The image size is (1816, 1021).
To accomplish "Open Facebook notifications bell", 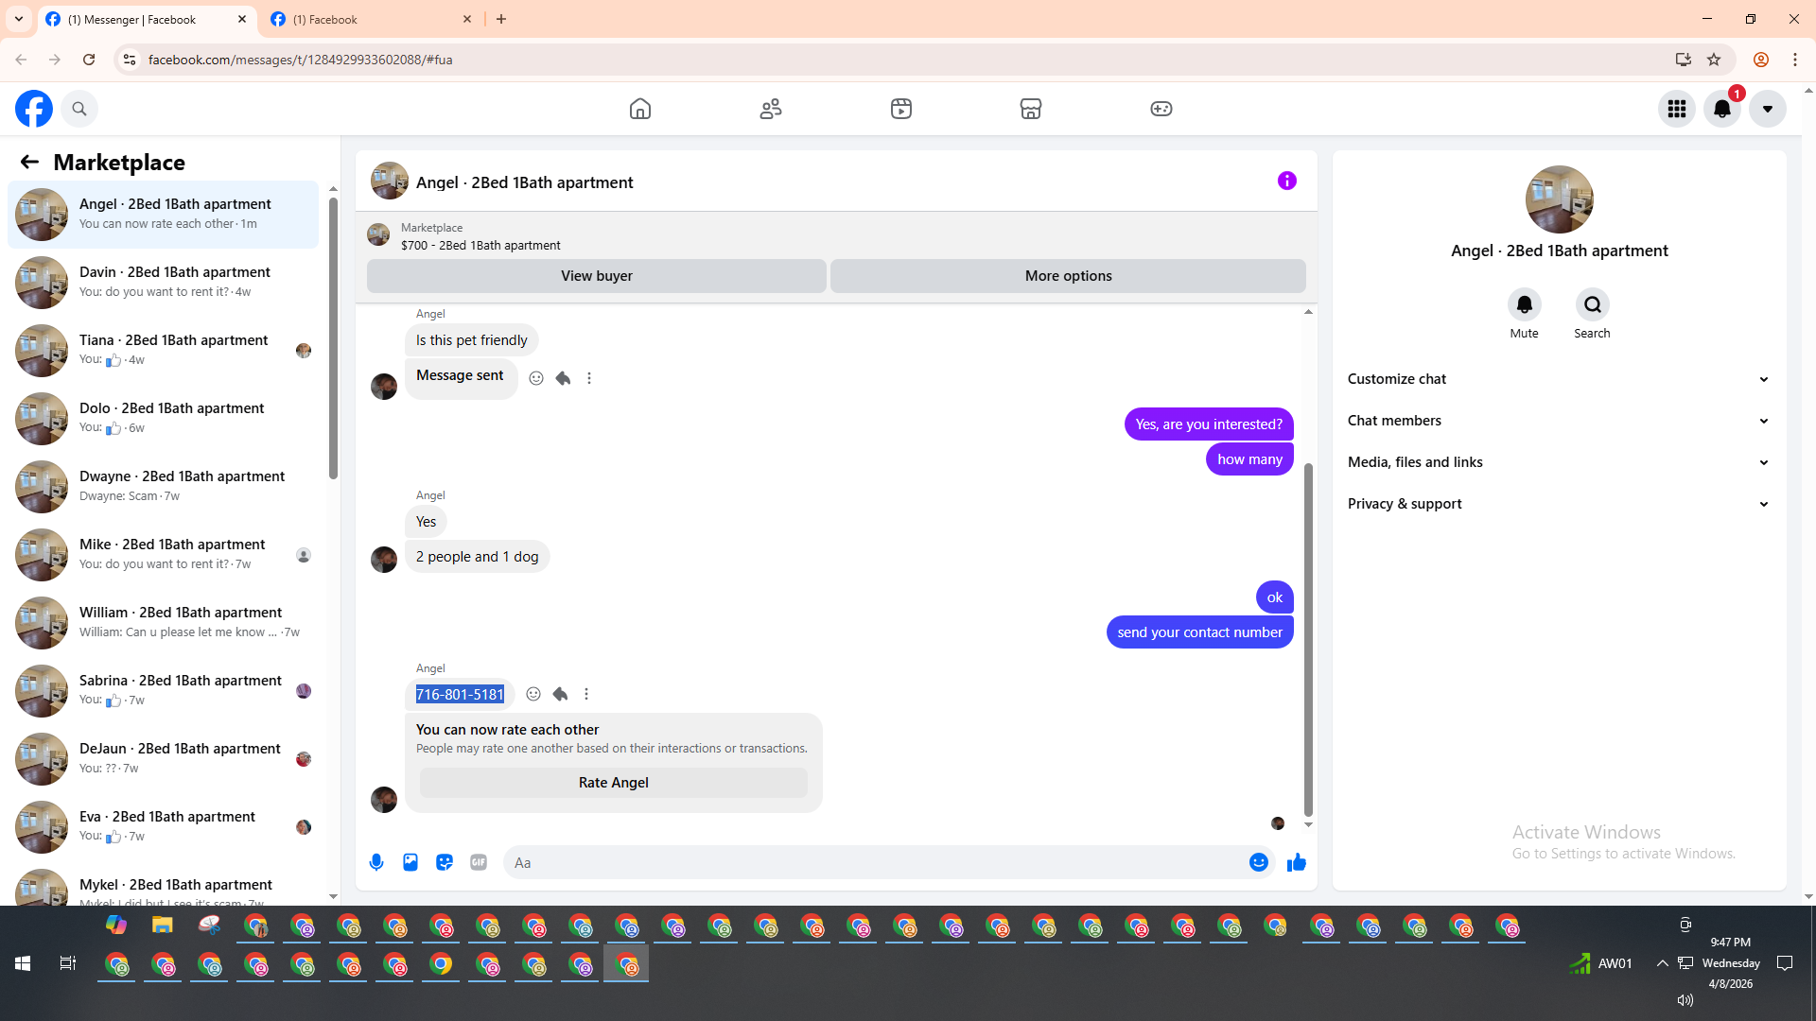I will tap(1722, 109).
